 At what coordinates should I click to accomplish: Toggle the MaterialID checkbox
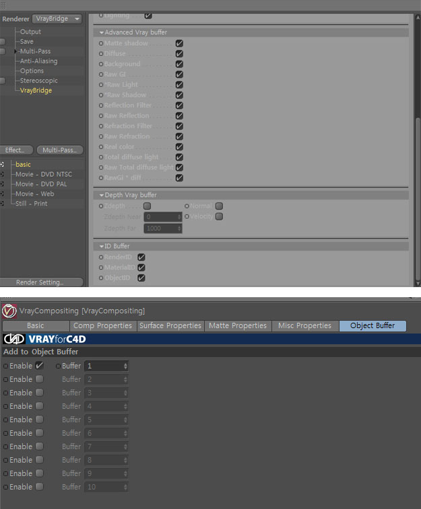click(x=141, y=268)
